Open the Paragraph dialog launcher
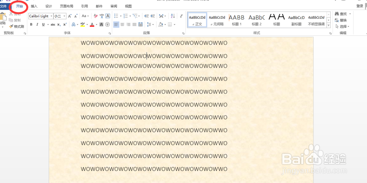Image resolution: width=367 pixels, height=183 pixels. click(183, 34)
